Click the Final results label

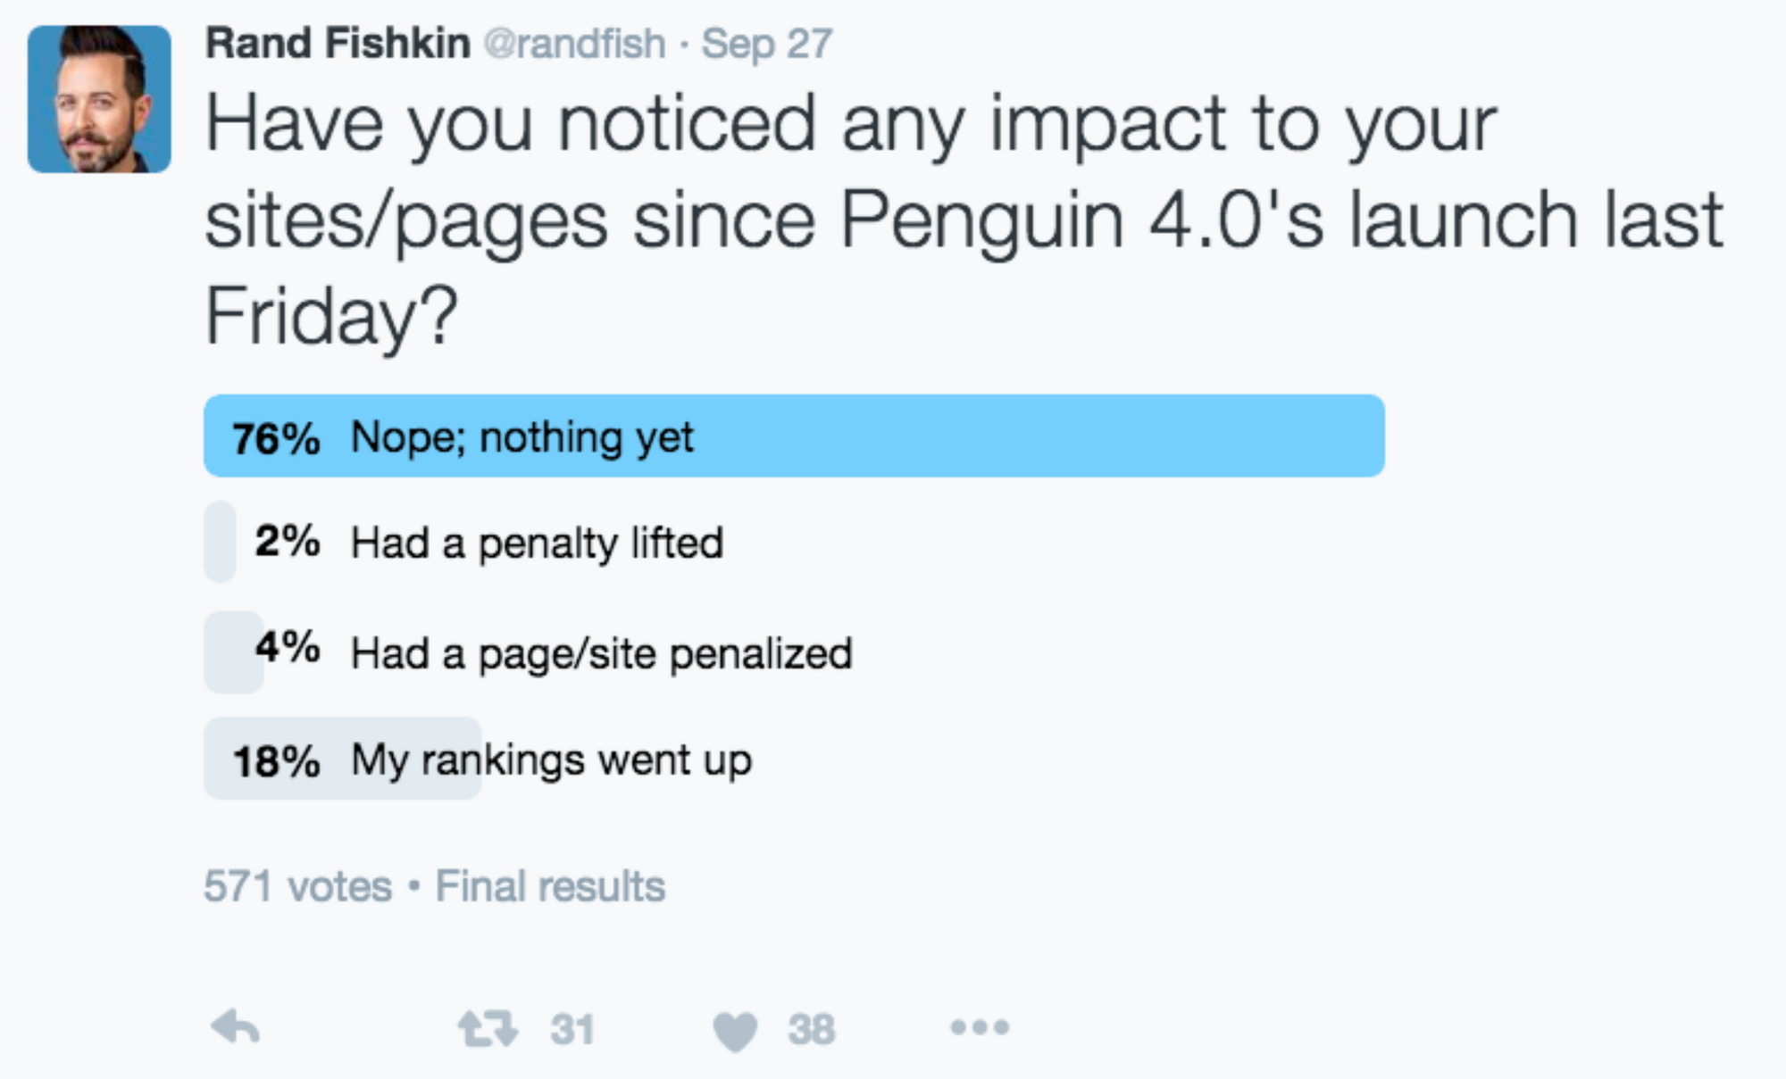550,886
